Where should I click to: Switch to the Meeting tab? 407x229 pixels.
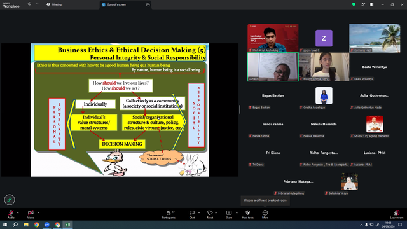tap(54, 4)
